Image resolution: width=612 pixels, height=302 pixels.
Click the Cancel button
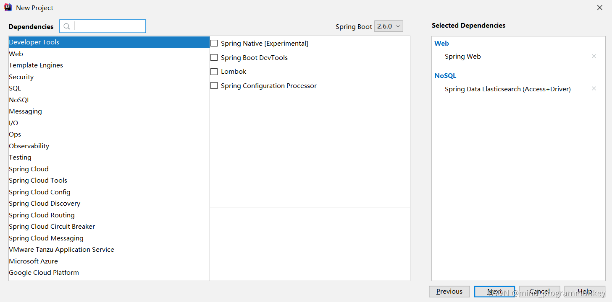(540, 292)
